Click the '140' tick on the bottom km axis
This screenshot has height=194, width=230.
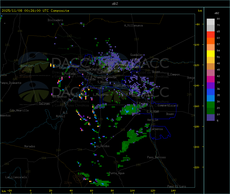(x=173, y=190)
